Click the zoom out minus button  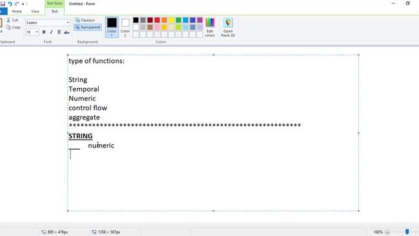coord(388,232)
